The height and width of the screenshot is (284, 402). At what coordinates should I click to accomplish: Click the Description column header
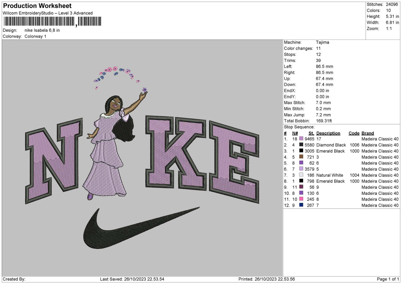[x=328, y=133]
